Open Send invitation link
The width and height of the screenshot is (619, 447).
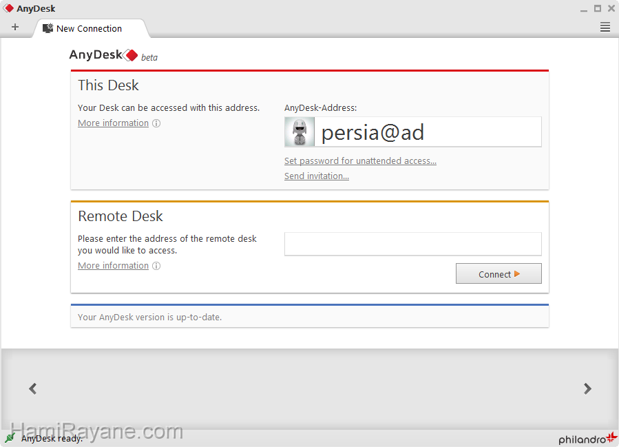click(x=317, y=176)
